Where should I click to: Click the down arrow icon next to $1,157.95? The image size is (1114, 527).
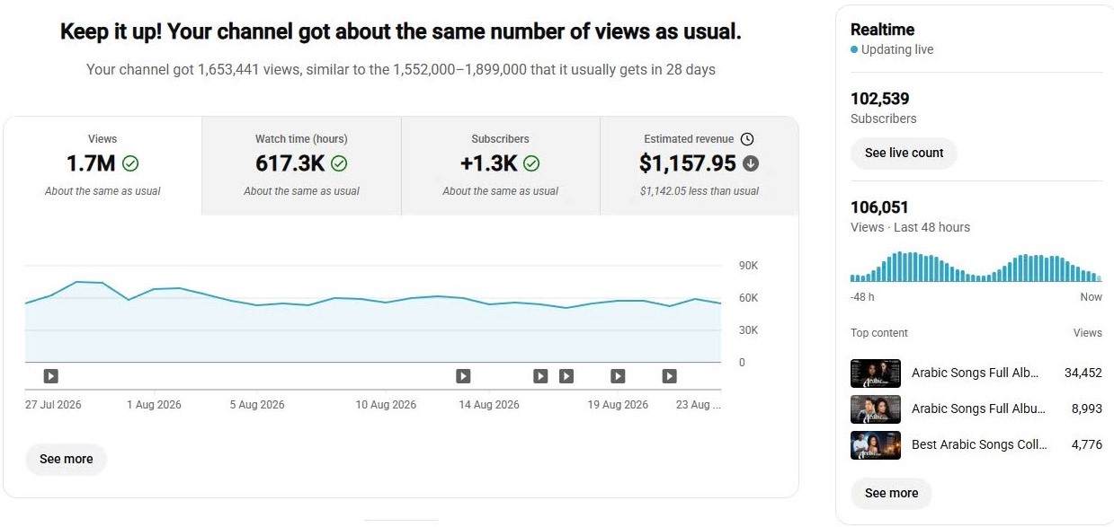(751, 163)
